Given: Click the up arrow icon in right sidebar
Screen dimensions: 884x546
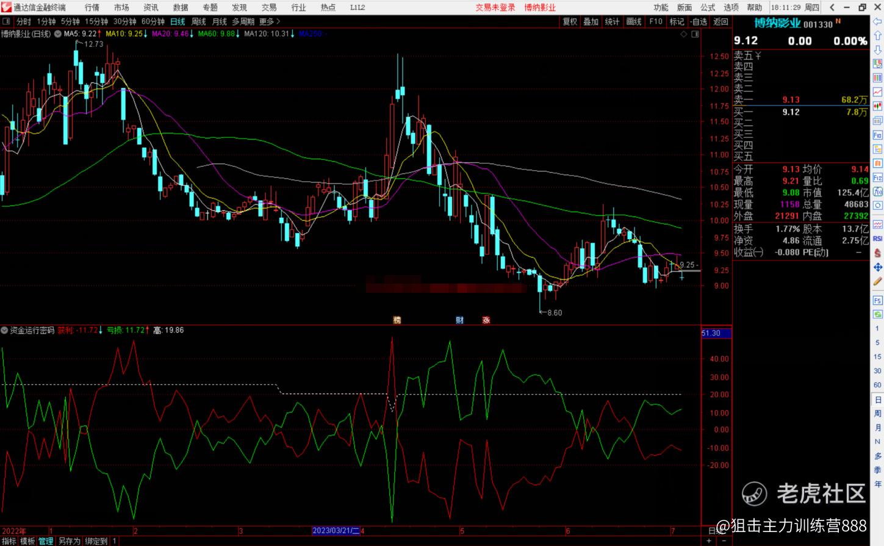Looking at the screenshot, I should click(x=877, y=35).
